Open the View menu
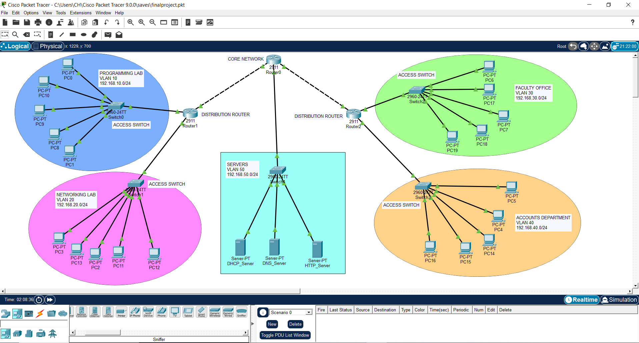The image size is (639, 343). tap(47, 13)
